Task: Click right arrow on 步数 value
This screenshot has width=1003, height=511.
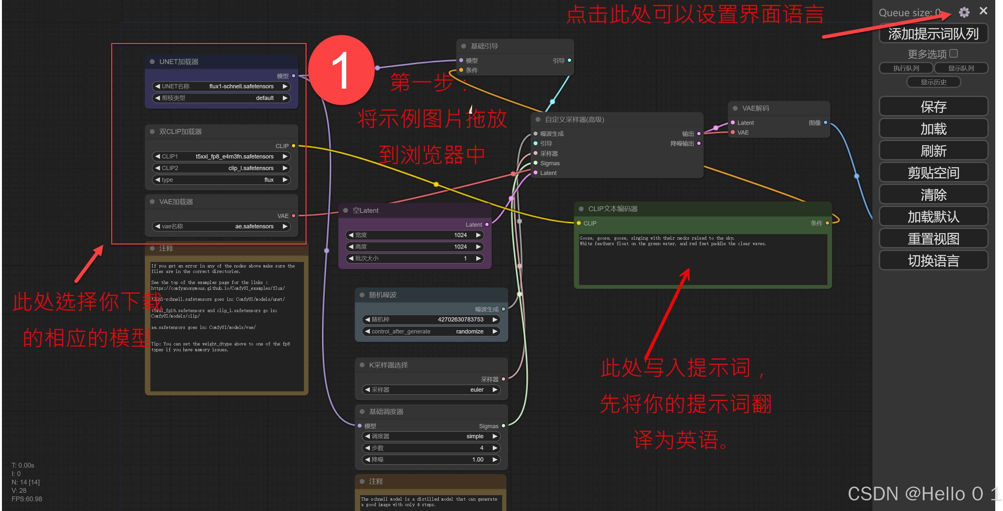Action: tap(495, 448)
